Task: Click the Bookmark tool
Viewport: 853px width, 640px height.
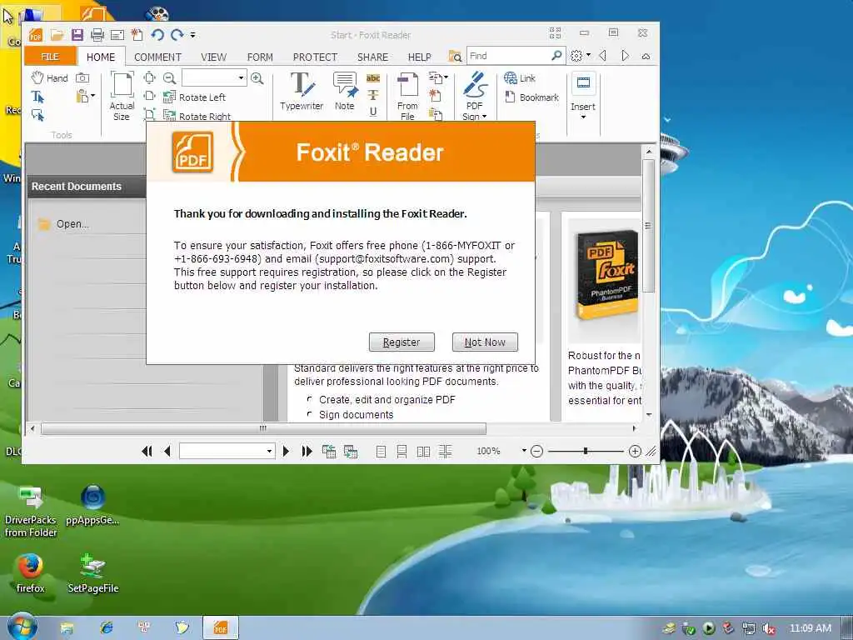Action: click(531, 97)
